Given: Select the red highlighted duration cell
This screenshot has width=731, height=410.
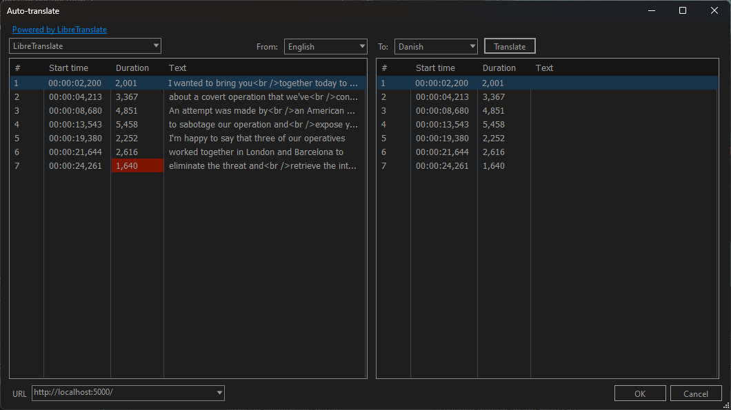Looking at the screenshot, I should [x=137, y=165].
